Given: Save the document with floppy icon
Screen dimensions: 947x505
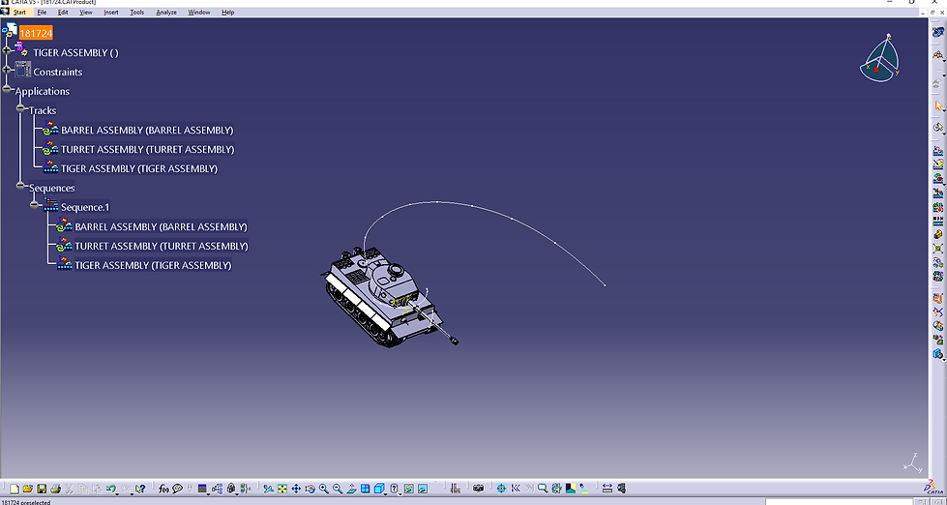Looking at the screenshot, I should (x=42, y=489).
